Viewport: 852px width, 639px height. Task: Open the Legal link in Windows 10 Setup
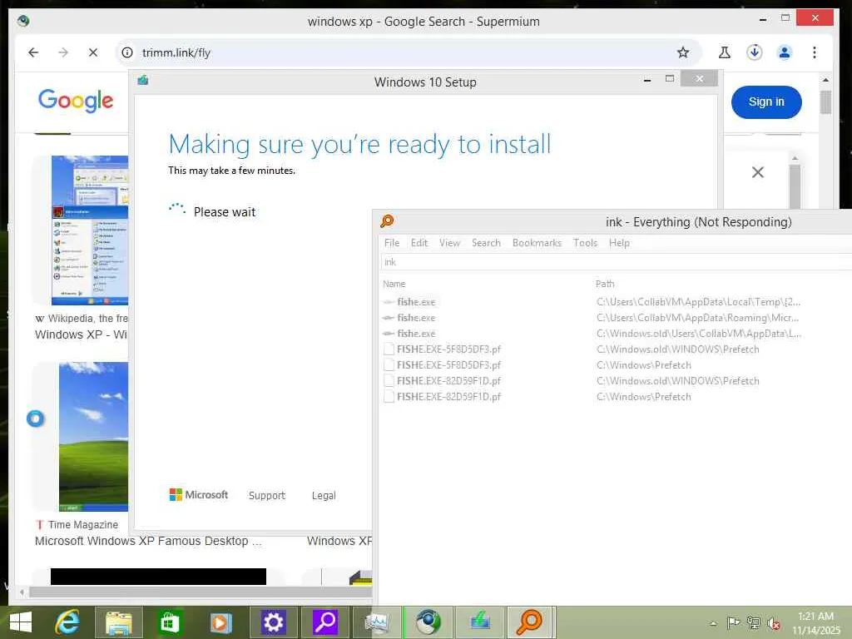(324, 496)
